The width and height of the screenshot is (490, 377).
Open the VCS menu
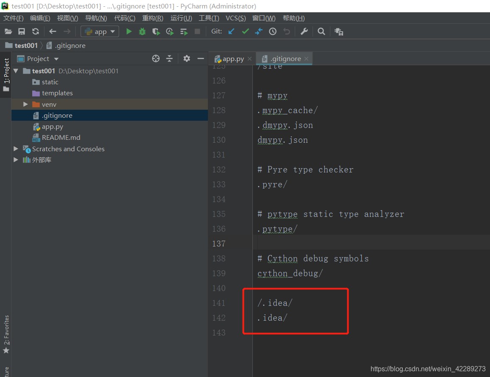(235, 18)
